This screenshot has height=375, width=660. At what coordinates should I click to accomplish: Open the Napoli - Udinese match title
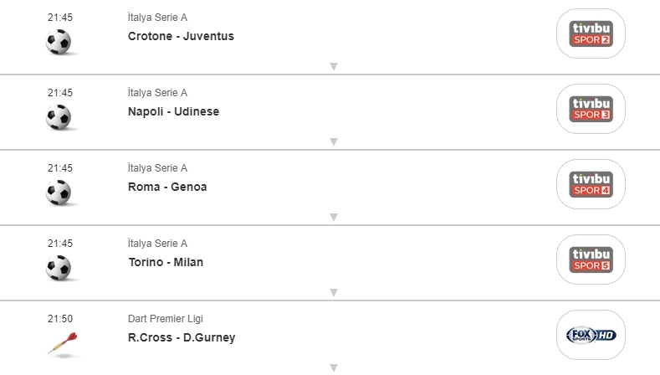coord(173,111)
